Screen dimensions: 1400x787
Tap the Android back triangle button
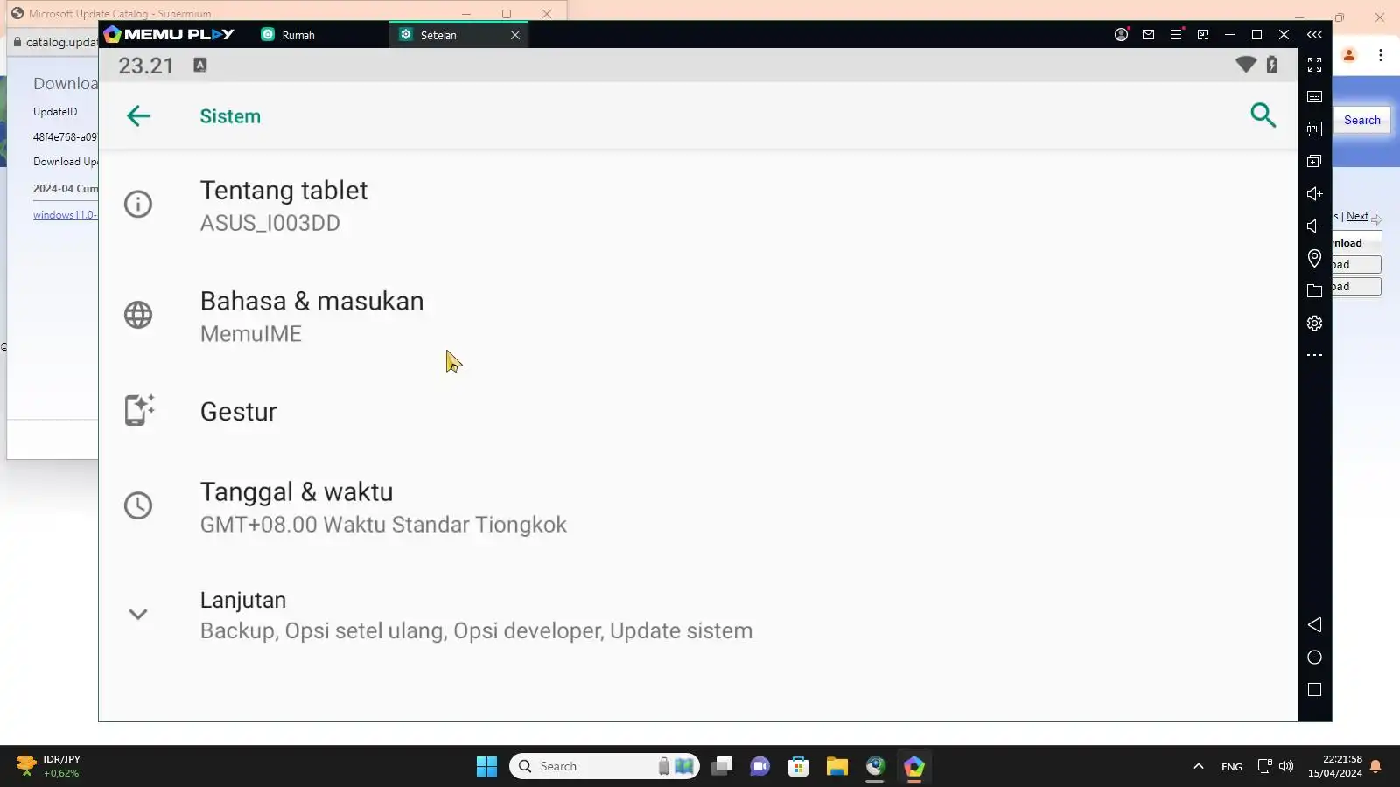pos(1314,624)
